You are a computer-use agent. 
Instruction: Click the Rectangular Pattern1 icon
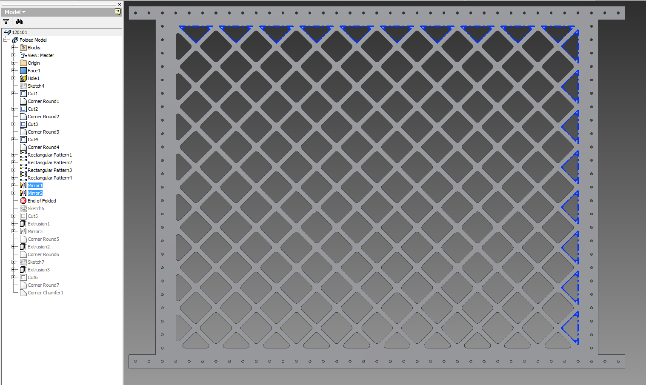click(x=23, y=155)
